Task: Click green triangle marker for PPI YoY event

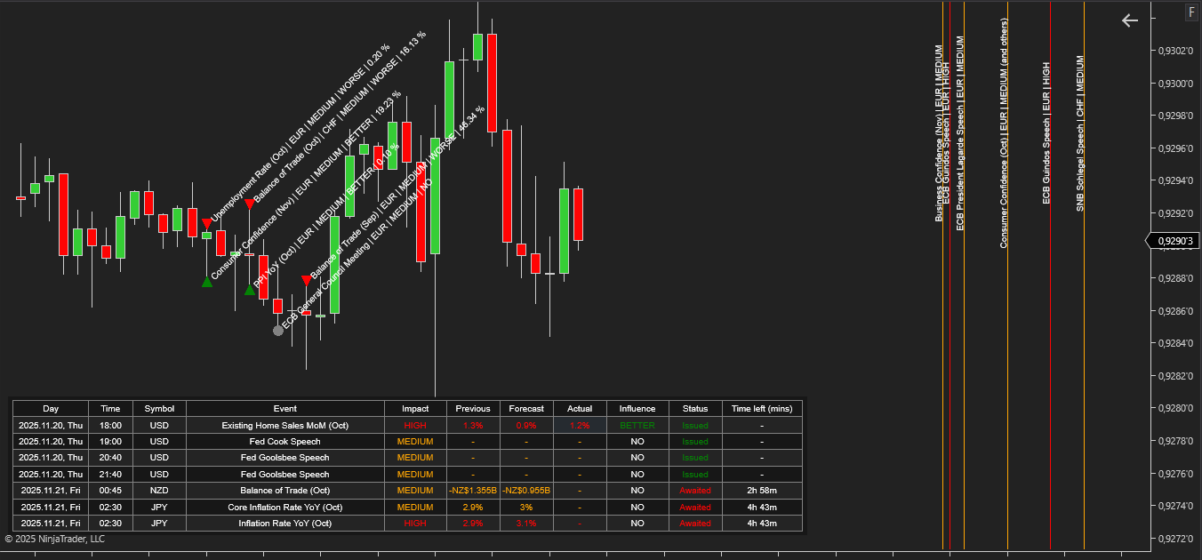Action: coord(250,290)
